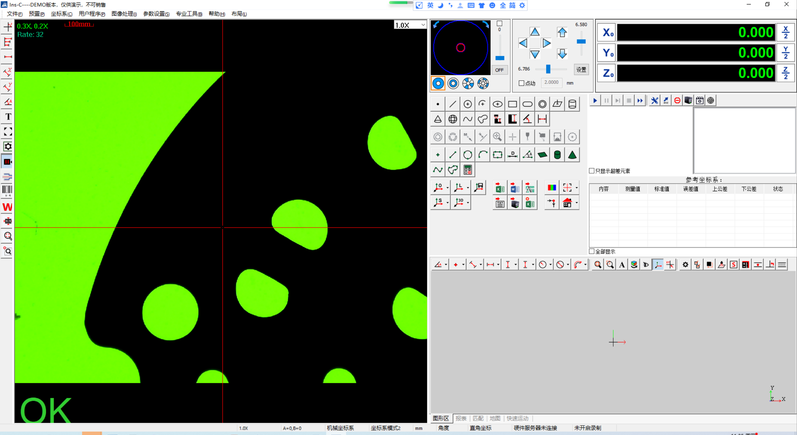Image resolution: width=797 pixels, height=435 pixels.
Task: Select the distance between lines tool
Action: (542, 119)
